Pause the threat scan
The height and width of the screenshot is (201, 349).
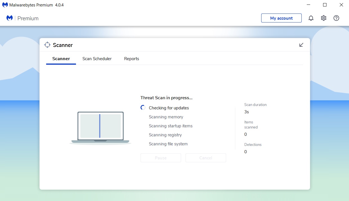pyautogui.click(x=161, y=158)
